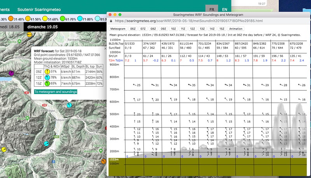Click the 09Z row label in forecast table
This screenshot has height=178, width=311.
pyautogui.click(x=38, y=72)
